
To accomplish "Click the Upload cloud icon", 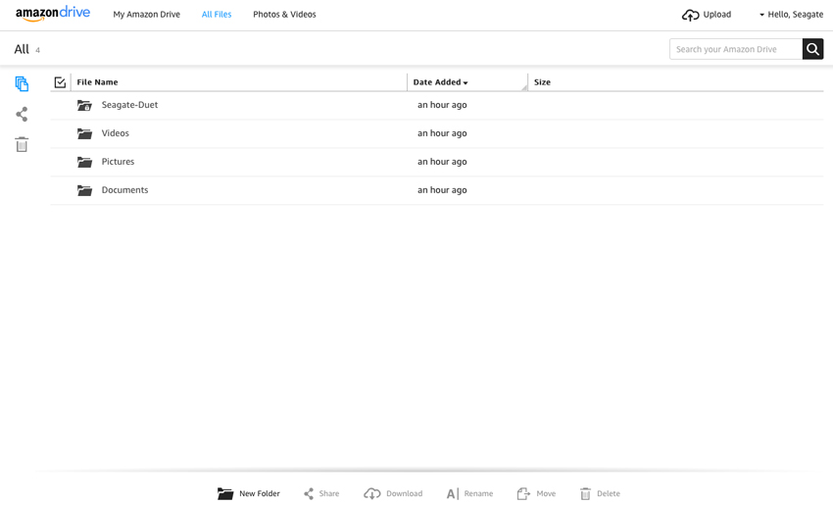I will pos(690,15).
